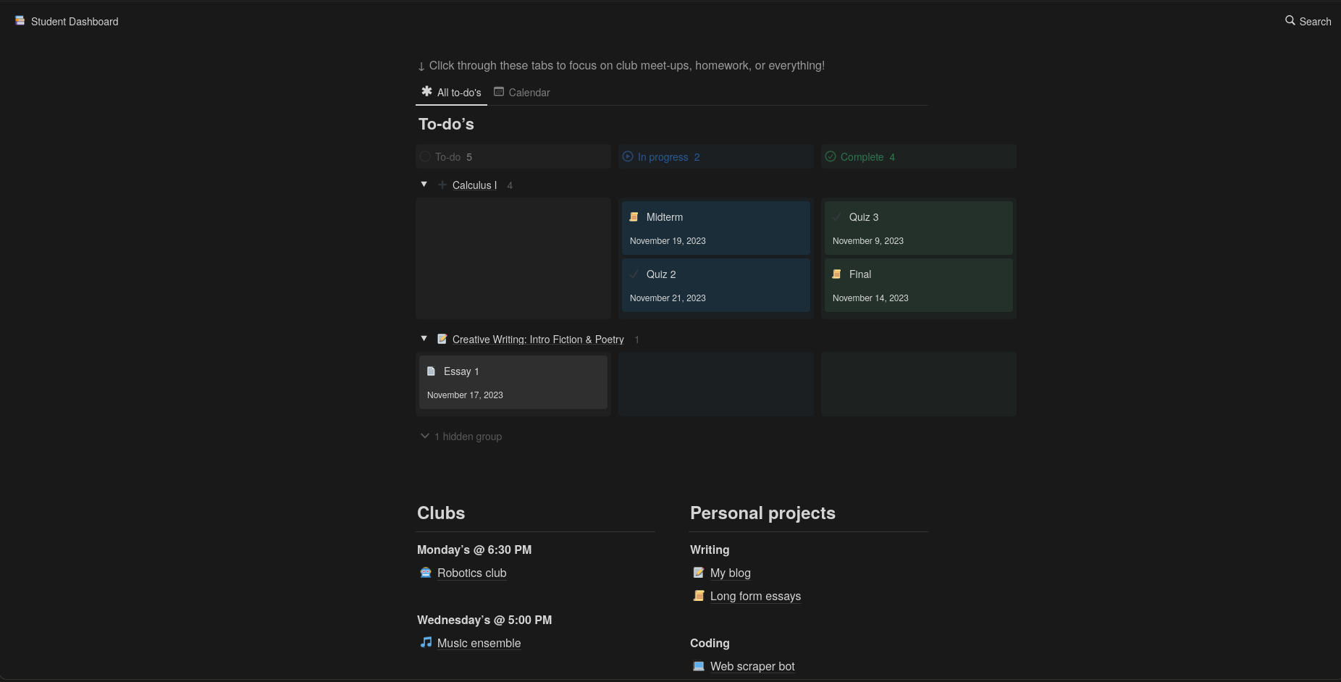Click the November 19, 2023 date on Midterm
Screen dimensions: 1341x682
(668, 241)
